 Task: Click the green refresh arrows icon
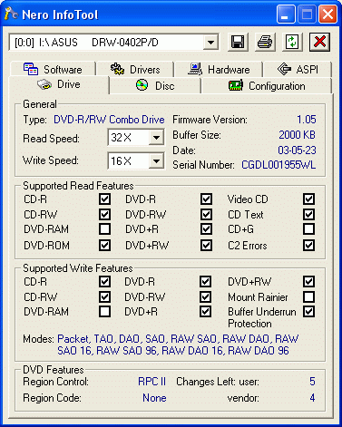click(292, 42)
